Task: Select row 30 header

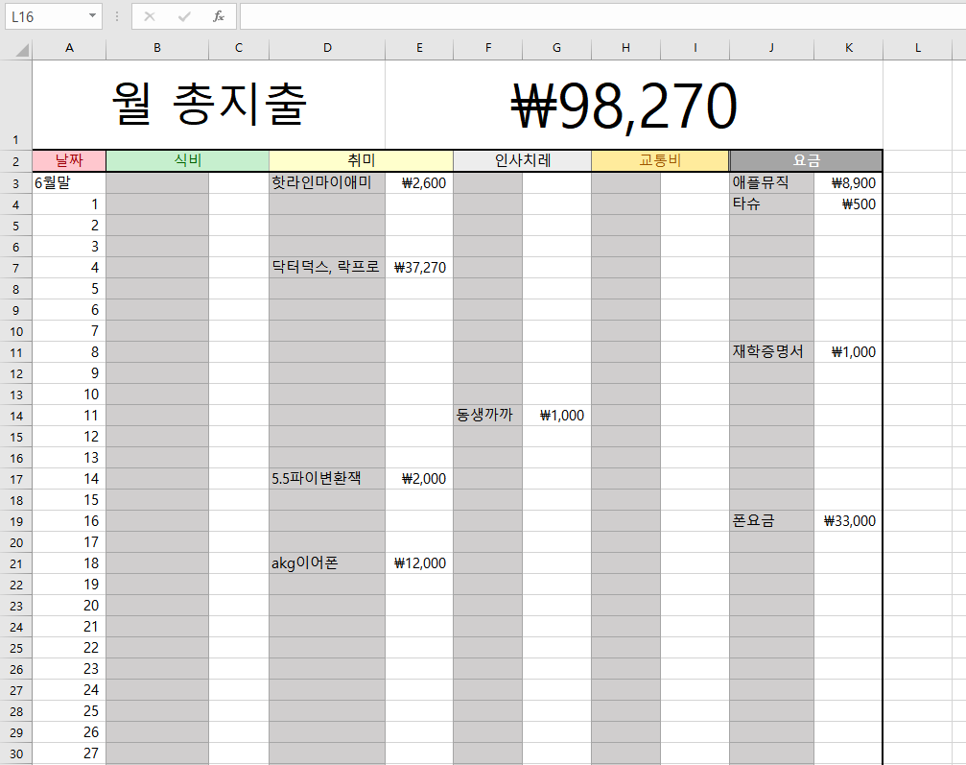Action: click(x=16, y=753)
